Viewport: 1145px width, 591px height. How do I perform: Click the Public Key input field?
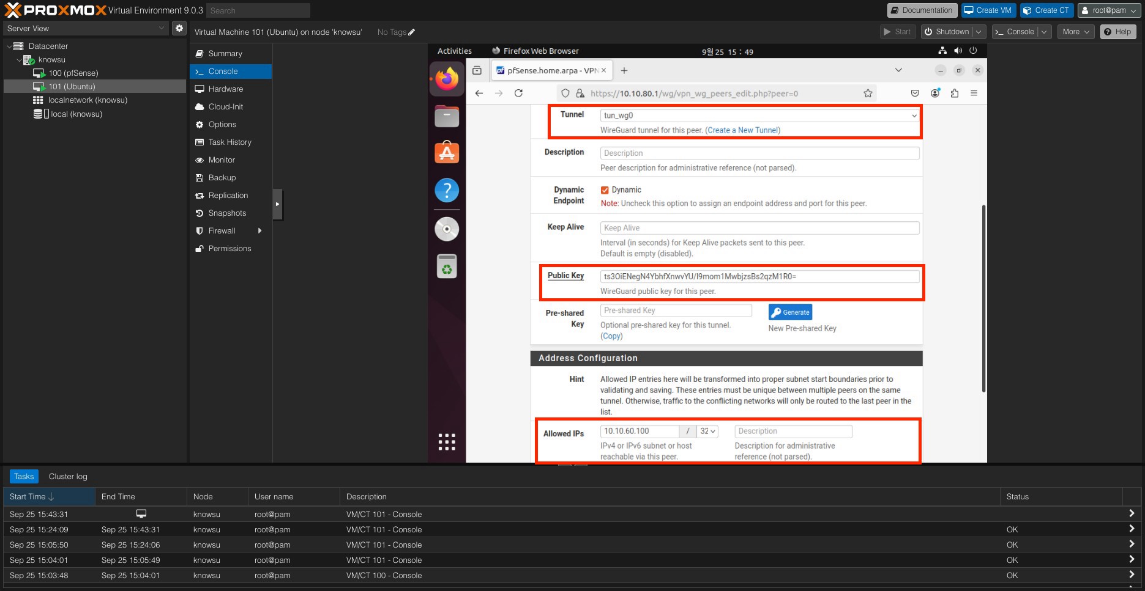click(759, 276)
